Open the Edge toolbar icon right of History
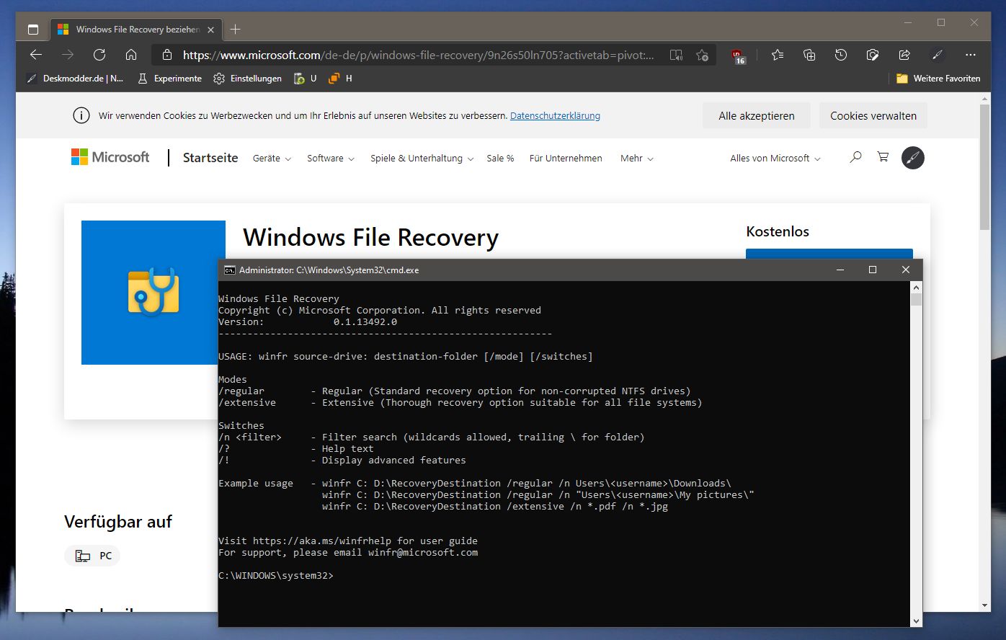Screen dimensions: 1006x640 click(873, 55)
